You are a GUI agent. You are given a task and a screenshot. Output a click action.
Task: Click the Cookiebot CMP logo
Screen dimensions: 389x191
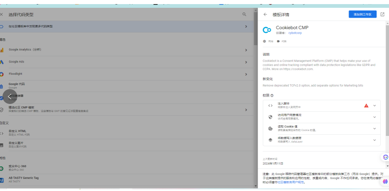click(x=267, y=30)
